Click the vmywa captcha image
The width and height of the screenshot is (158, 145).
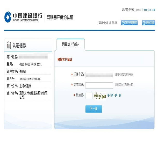100,96
